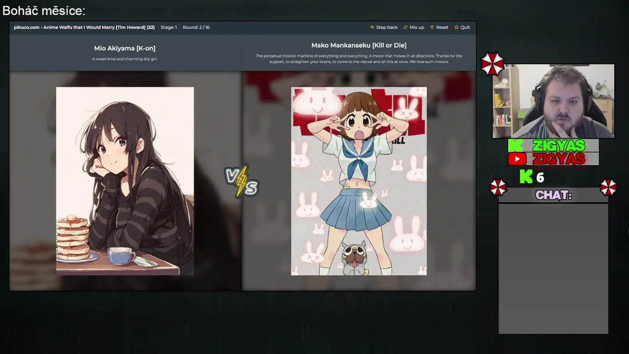This screenshot has width=629, height=354.
Task: Click the Mako Mankanseku [Kill or Die] title
Action: (x=359, y=45)
